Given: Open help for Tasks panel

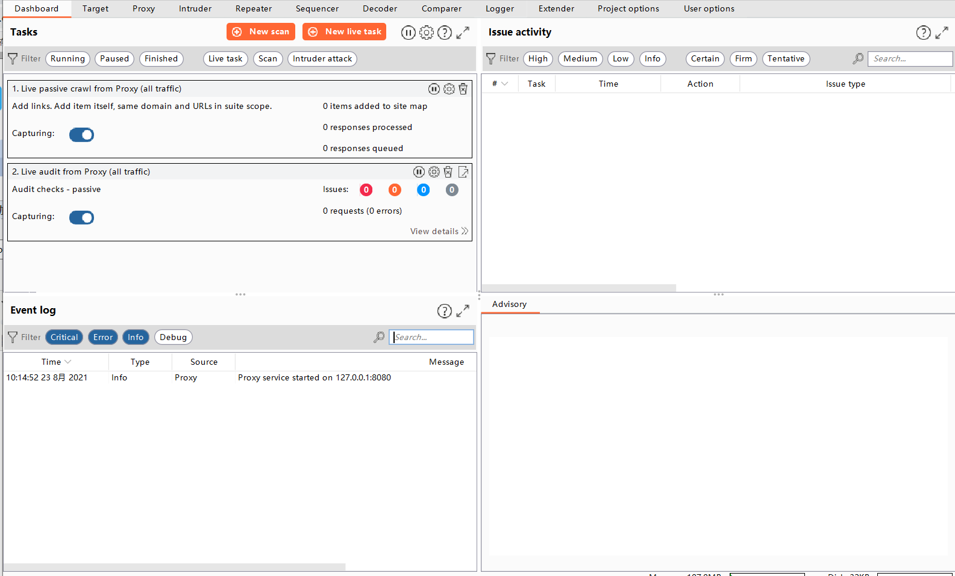Looking at the screenshot, I should click(444, 33).
